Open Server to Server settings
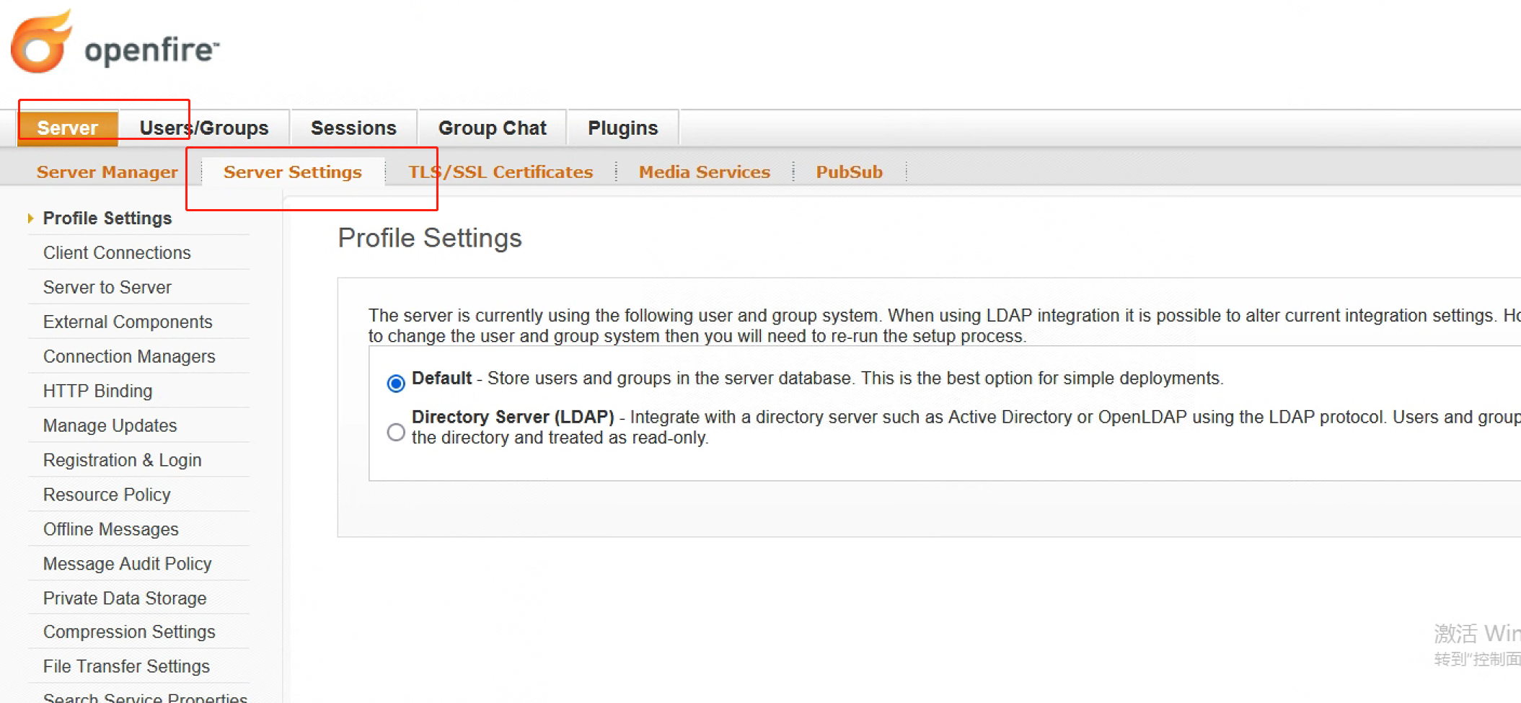The width and height of the screenshot is (1521, 703). 107,287
